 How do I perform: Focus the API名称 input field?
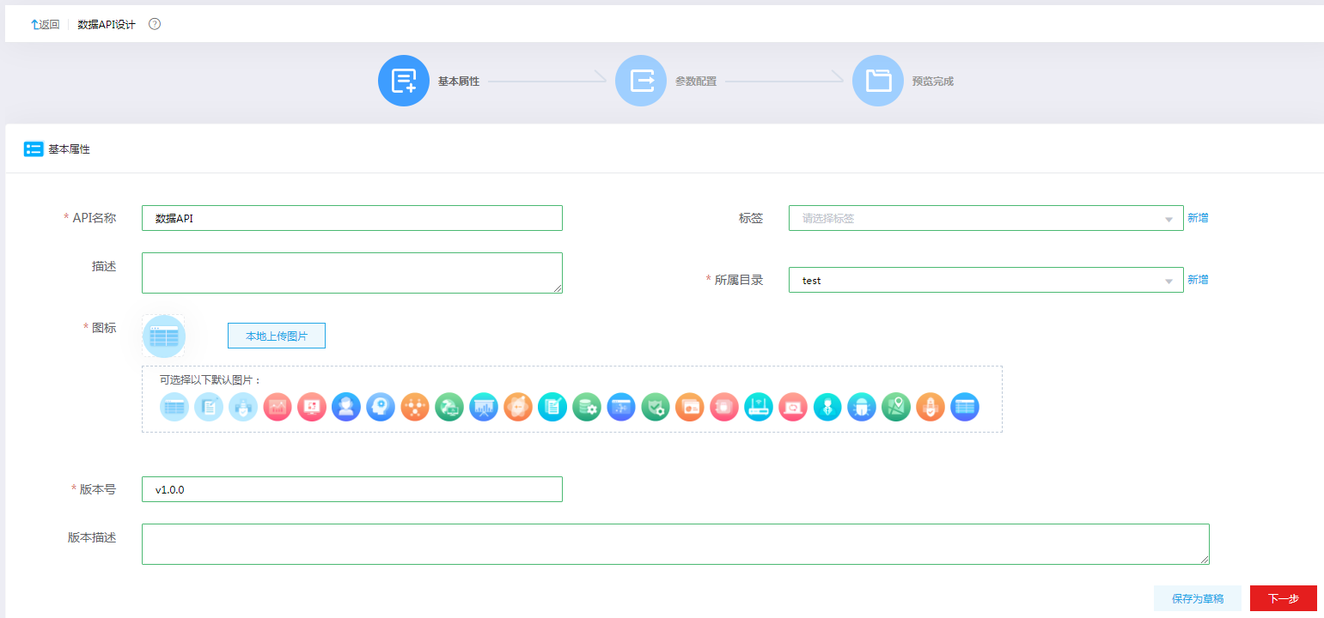coord(352,218)
